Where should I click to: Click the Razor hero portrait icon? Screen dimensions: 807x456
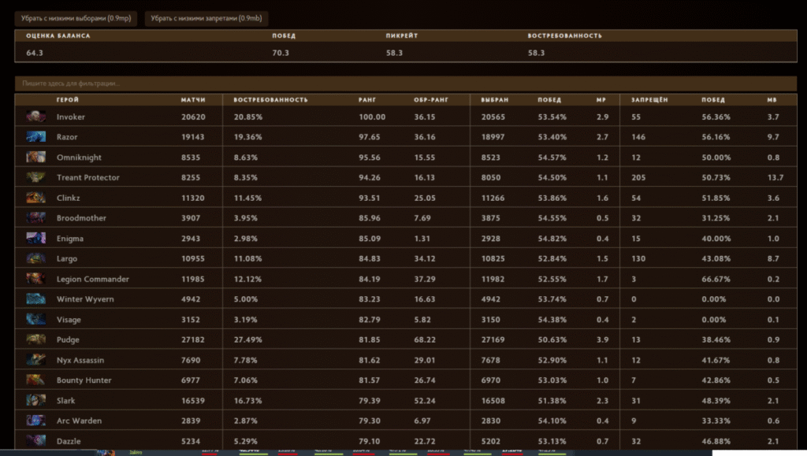[x=35, y=137]
